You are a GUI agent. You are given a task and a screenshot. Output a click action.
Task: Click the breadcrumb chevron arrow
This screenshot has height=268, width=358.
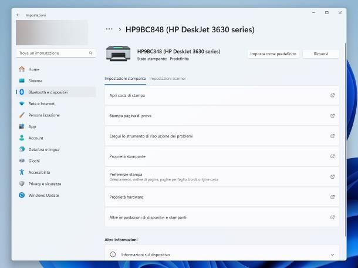click(120, 29)
